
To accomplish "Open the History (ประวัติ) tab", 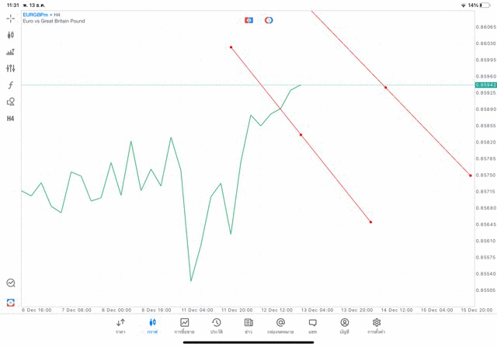I will point(216,326).
